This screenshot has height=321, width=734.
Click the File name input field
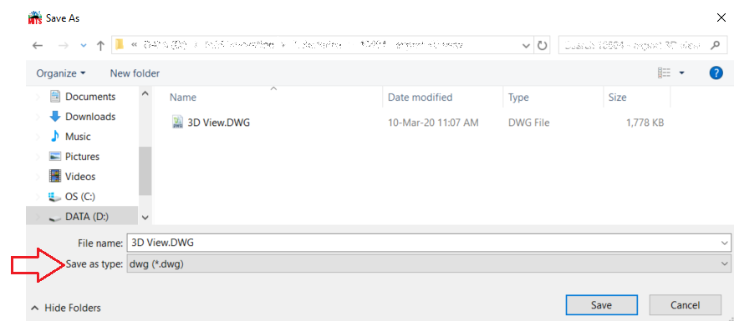tap(424, 243)
